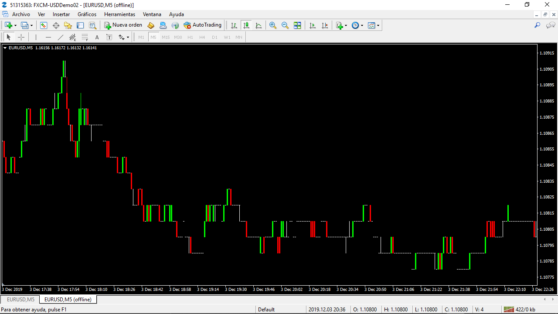Image resolution: width=558 pixels, height=314 pixels.
Task: Select the Fibonacci retracement tool
Action: [x=85, y=37]
